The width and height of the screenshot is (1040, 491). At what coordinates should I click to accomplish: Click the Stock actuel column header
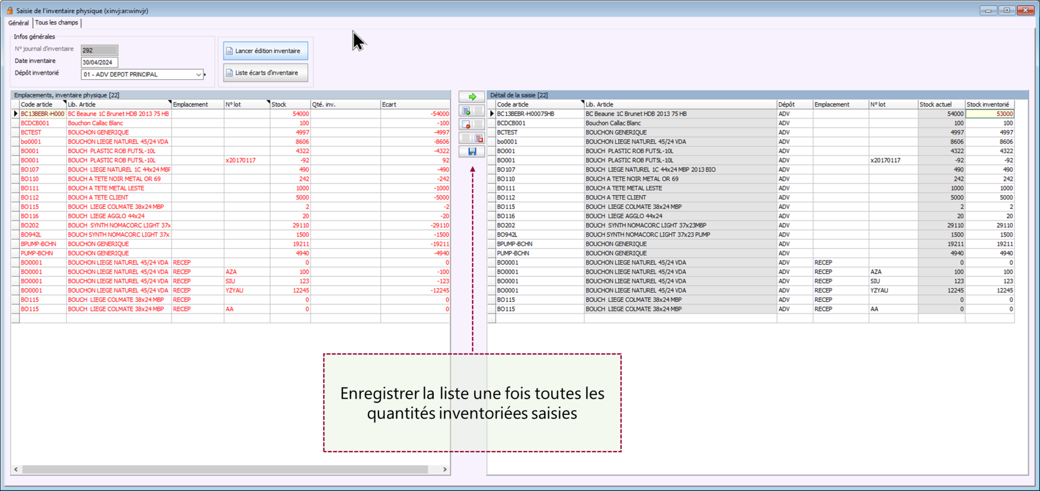940,104
